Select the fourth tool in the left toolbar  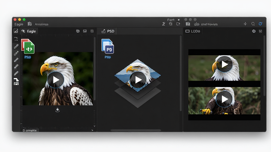click(16, 60)
